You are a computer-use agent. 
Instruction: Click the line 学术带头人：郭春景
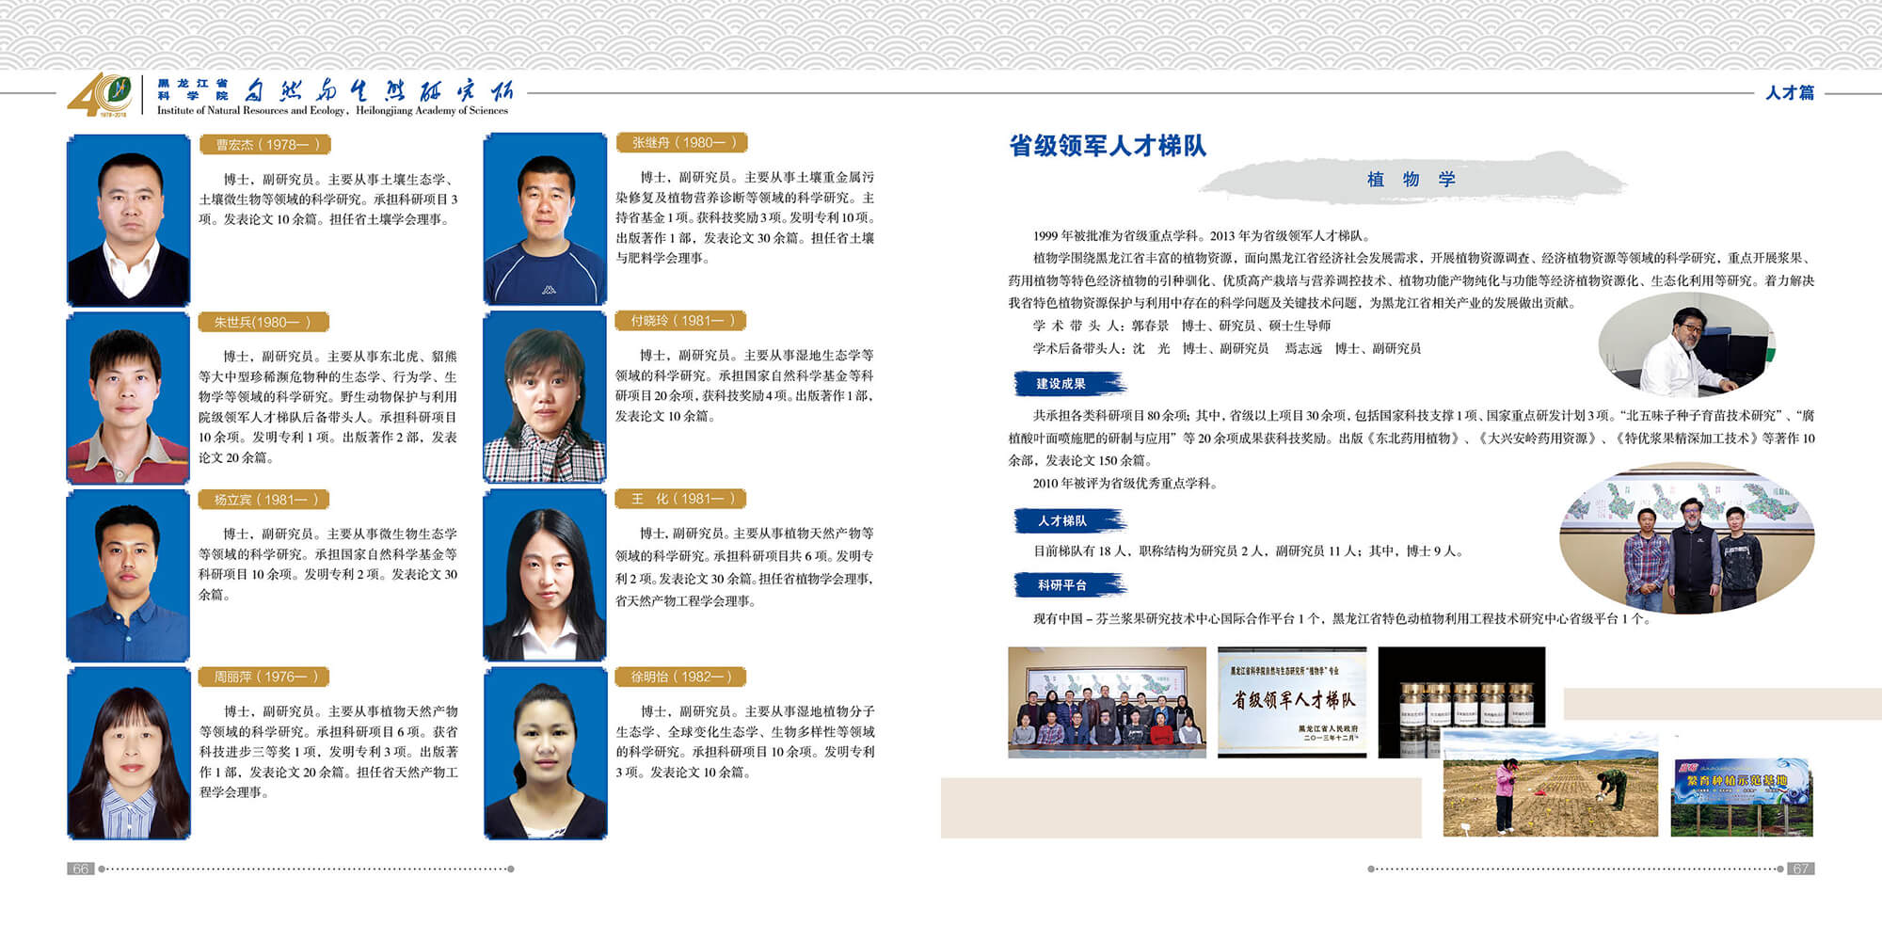coord(1182,326)
